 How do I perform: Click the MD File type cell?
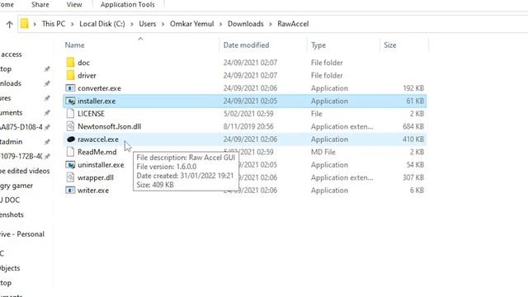[323, 152]
